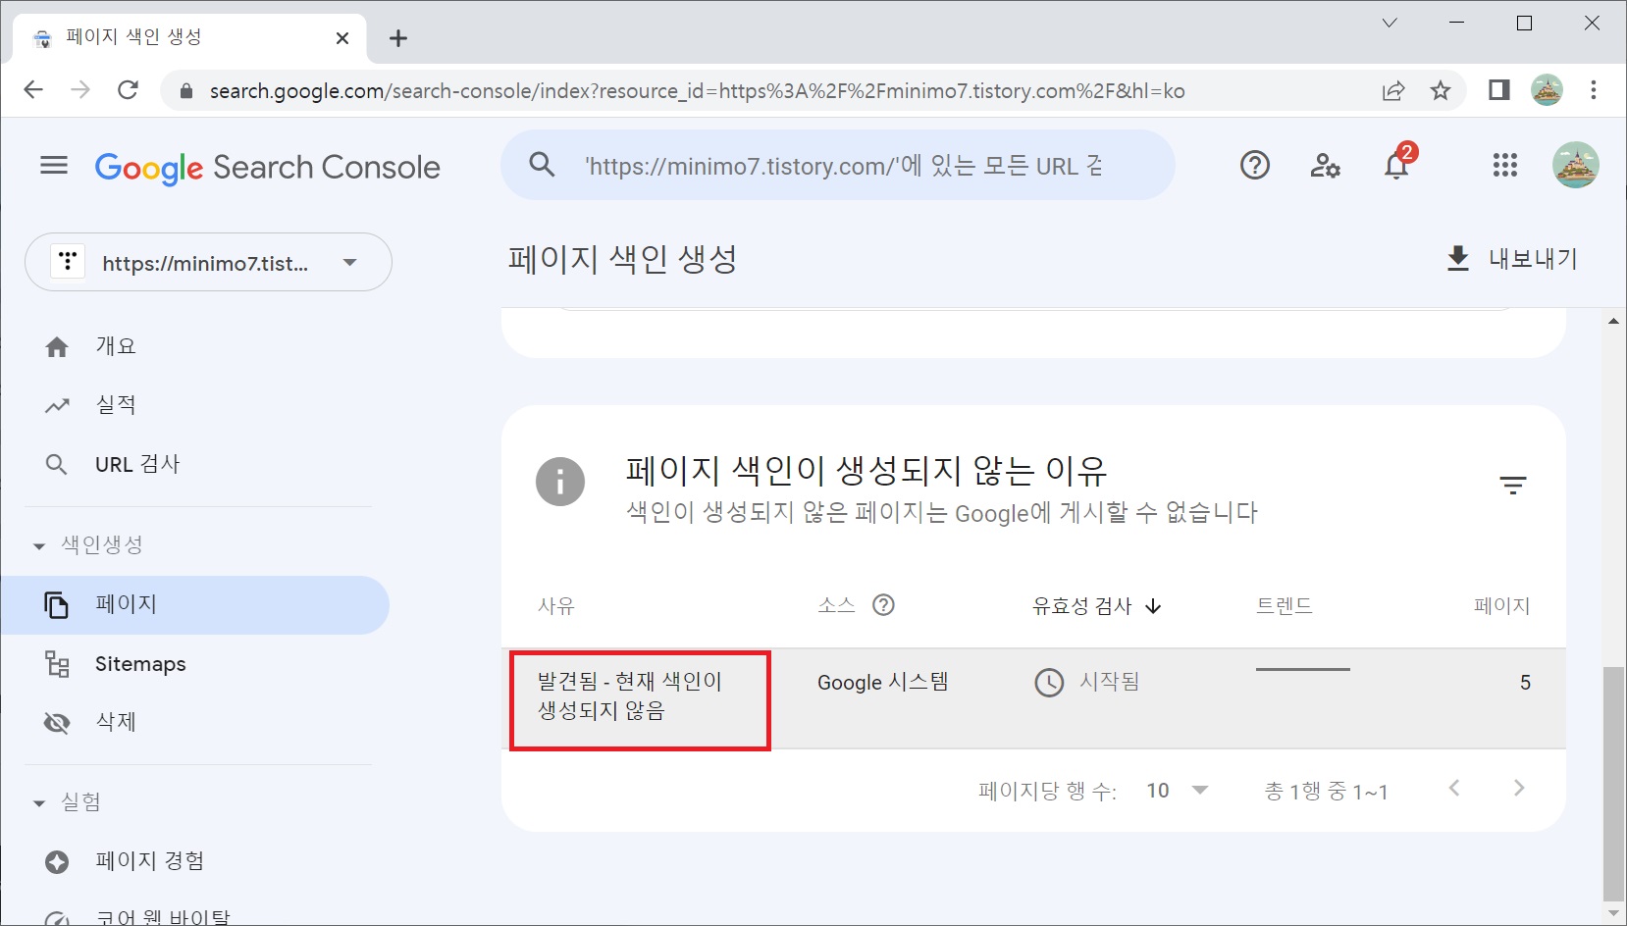Click the 내보내기 export button
The image size is (1627, 926).
1512,259
